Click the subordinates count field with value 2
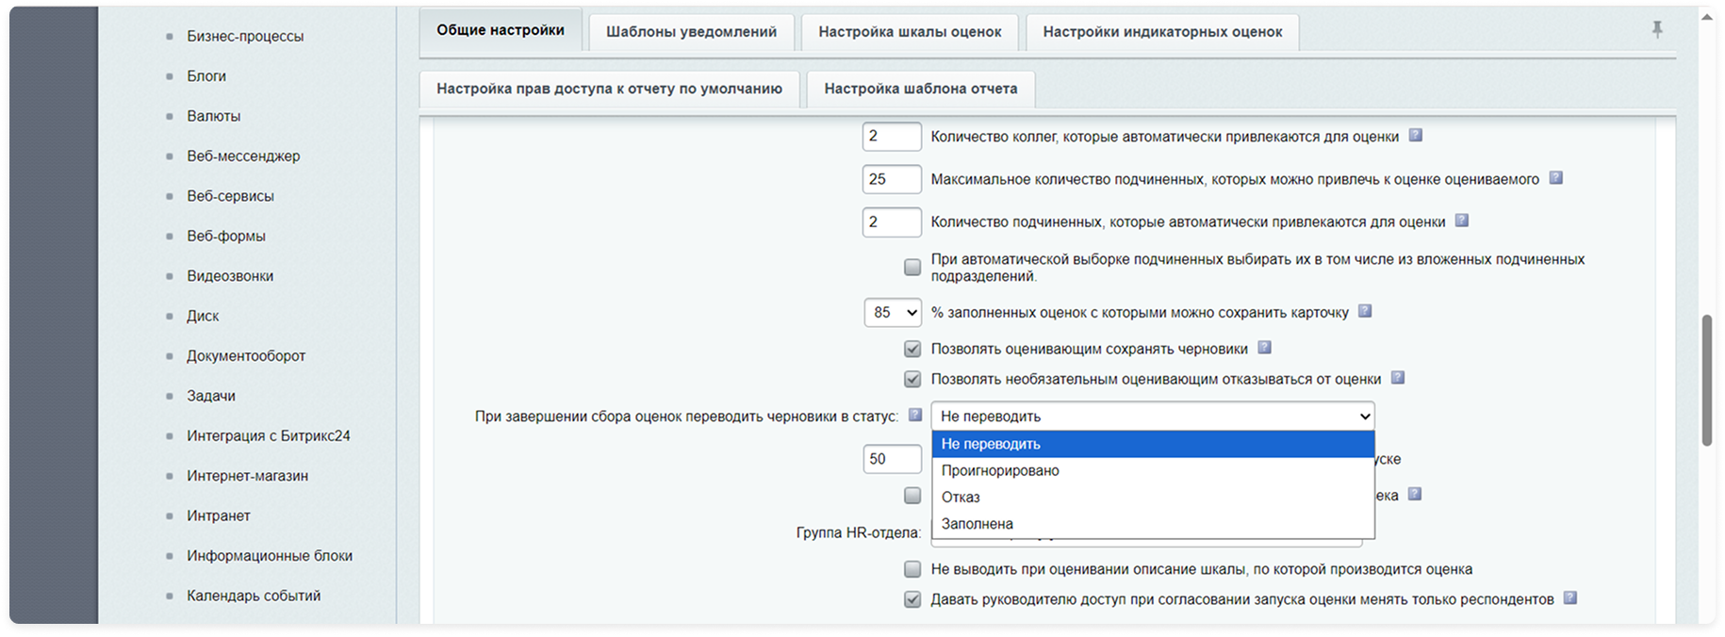1725x637 pixels. [x=892, y=221]
